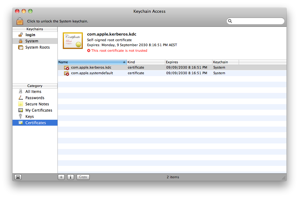Click the systemdefault Keychain cell
The image size is (299, 198).
219,73
